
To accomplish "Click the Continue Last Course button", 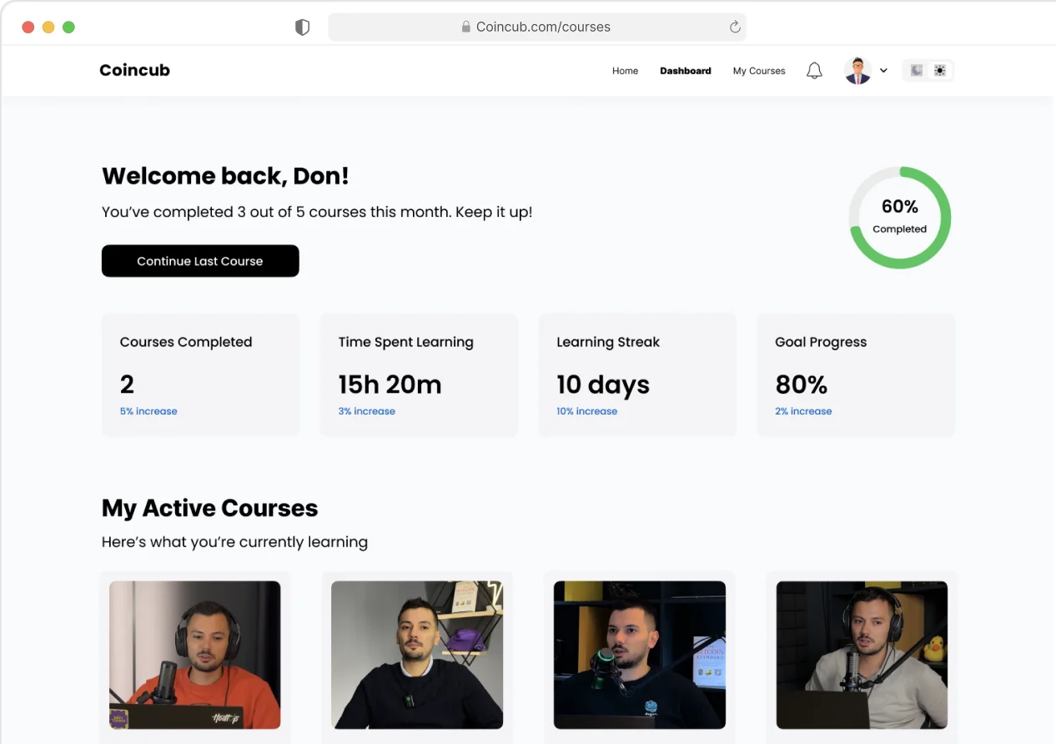I will tap(200, 261).
